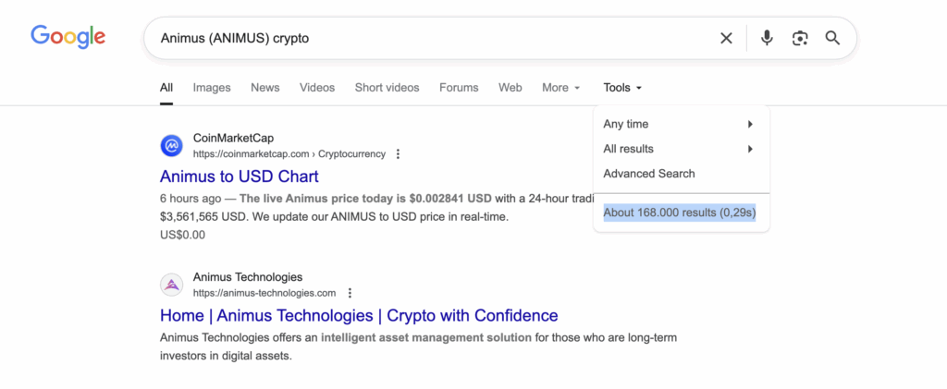Image resolution: width=947 pixels, height=389 pixels.
Task: Expand the More search categories dropdown
Action: pyautogui.click(x=560, y=88)
